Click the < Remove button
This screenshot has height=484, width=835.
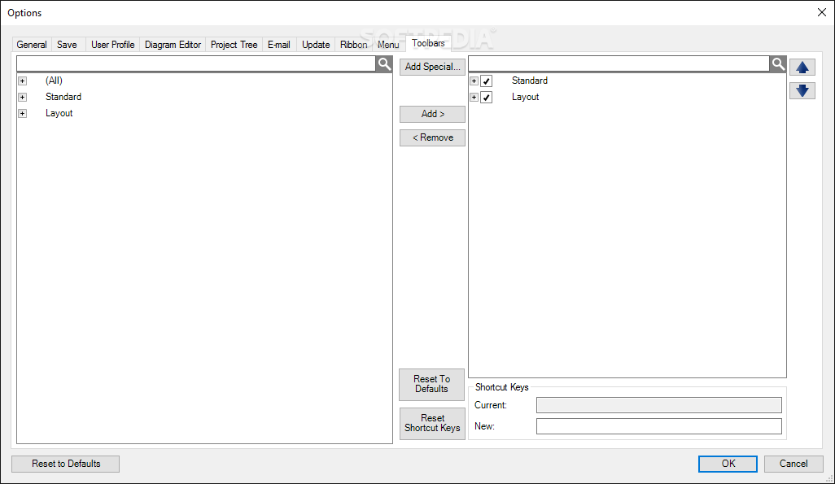pyautogui.click(x=432, y=137)
